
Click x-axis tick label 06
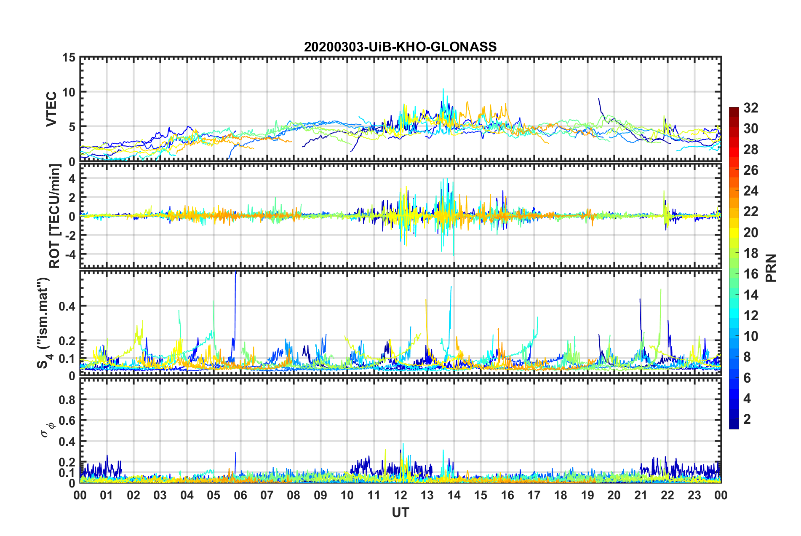pos(240,495)
